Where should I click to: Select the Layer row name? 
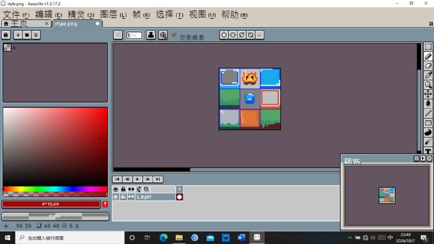(x=156, y=197)
